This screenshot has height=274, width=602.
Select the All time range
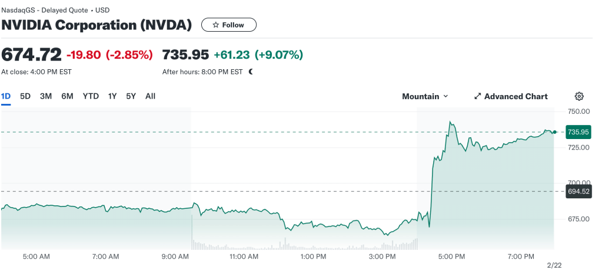coord(150,96)
